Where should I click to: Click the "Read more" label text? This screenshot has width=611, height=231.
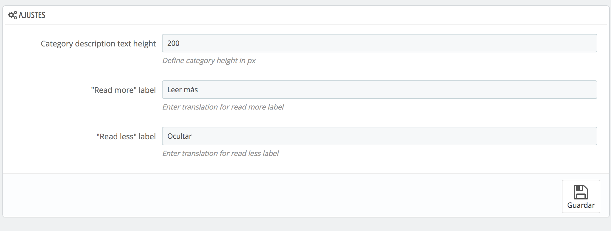(123, 90)
